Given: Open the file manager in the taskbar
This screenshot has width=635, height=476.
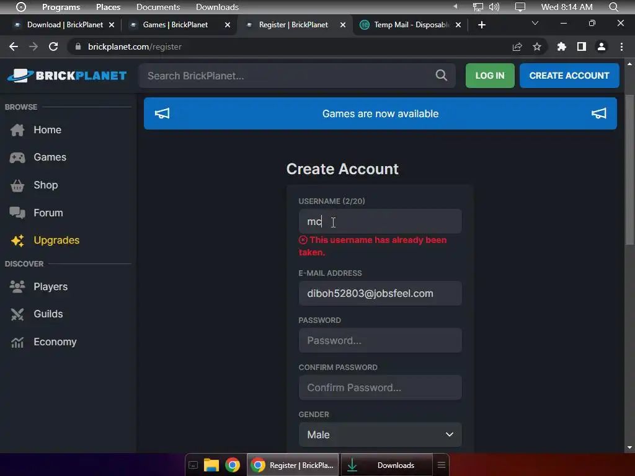Looking at the screenshot, I should tap(211, 465).
